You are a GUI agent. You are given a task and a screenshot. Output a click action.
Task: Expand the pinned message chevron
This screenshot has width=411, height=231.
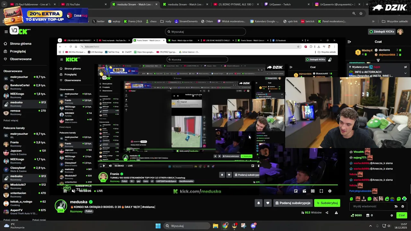[405, 73]
